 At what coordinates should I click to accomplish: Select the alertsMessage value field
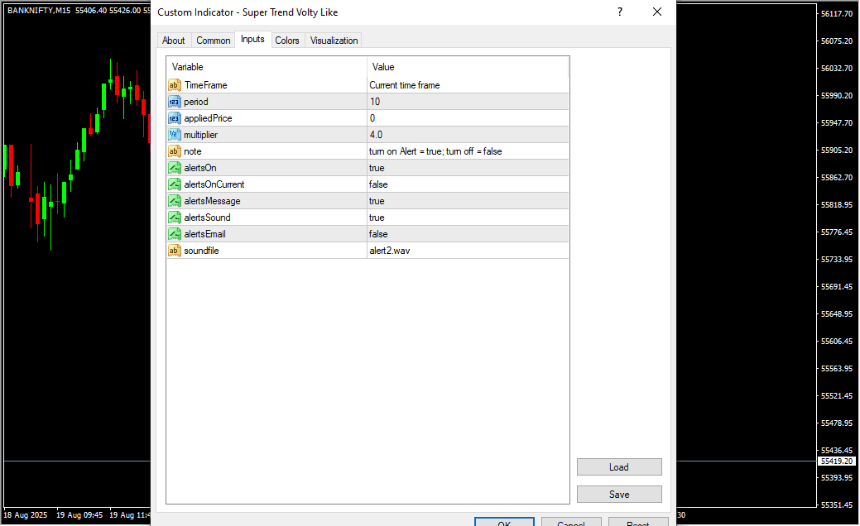[x=468, y=201]
